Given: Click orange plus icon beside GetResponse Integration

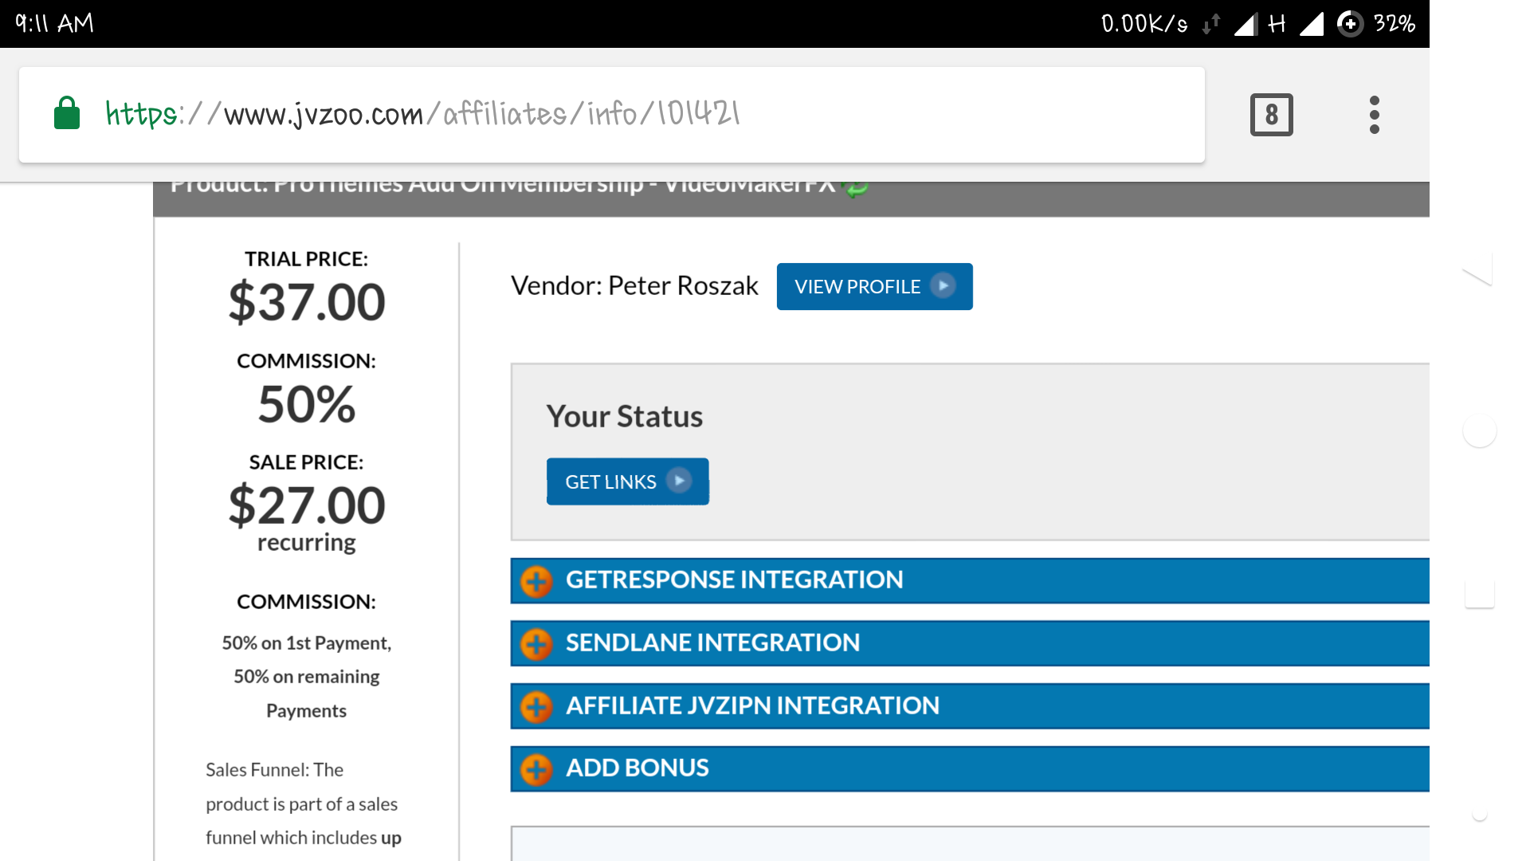Looking at the screenshot, I should 536,581.
